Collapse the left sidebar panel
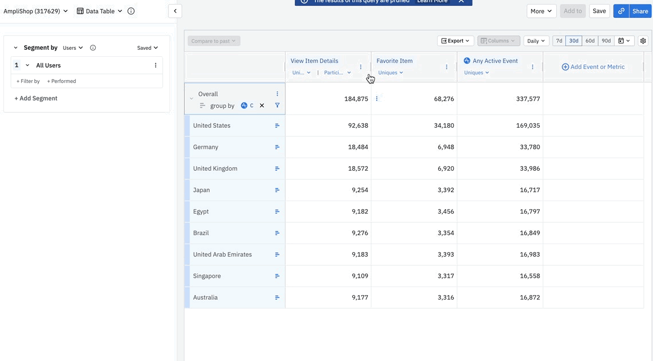The image size is (653, 361). [x=175, y=11]
